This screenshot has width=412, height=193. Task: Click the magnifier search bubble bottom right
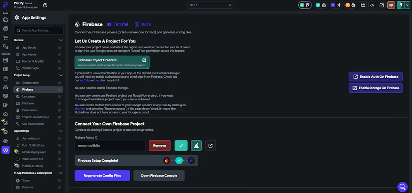[402, 187]
